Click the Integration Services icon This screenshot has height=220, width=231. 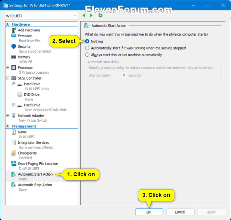pos(14,142)
